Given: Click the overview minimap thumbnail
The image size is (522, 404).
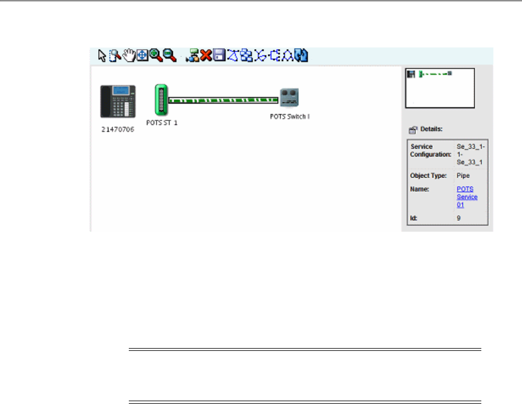Looking at the screenshot, I should [440, 88].
